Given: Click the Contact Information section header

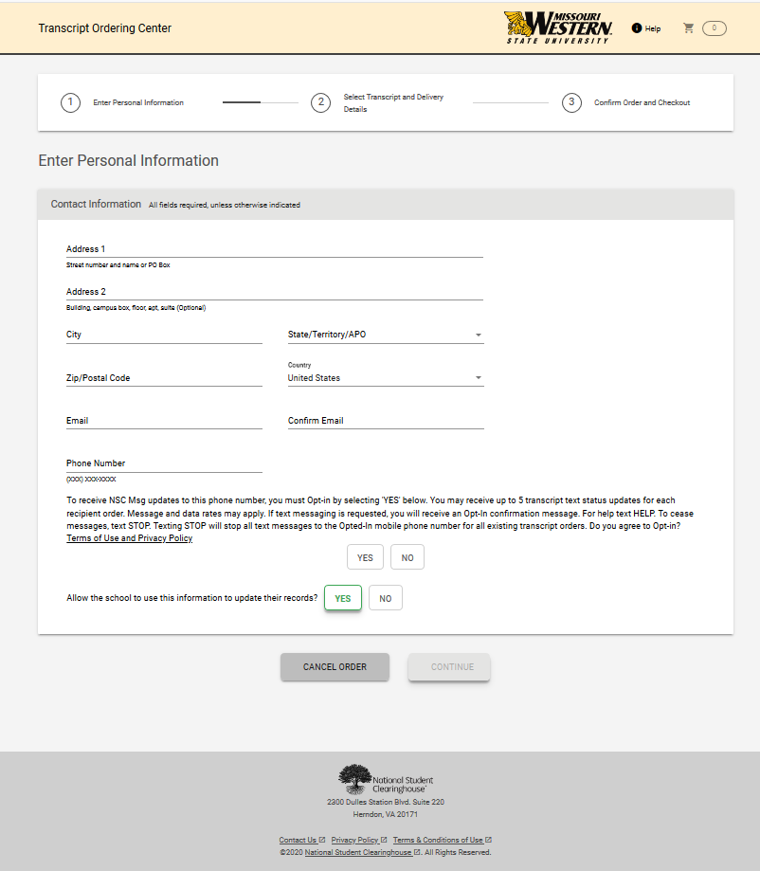Looking at the screenshot, I should click(x=96, y=204).
